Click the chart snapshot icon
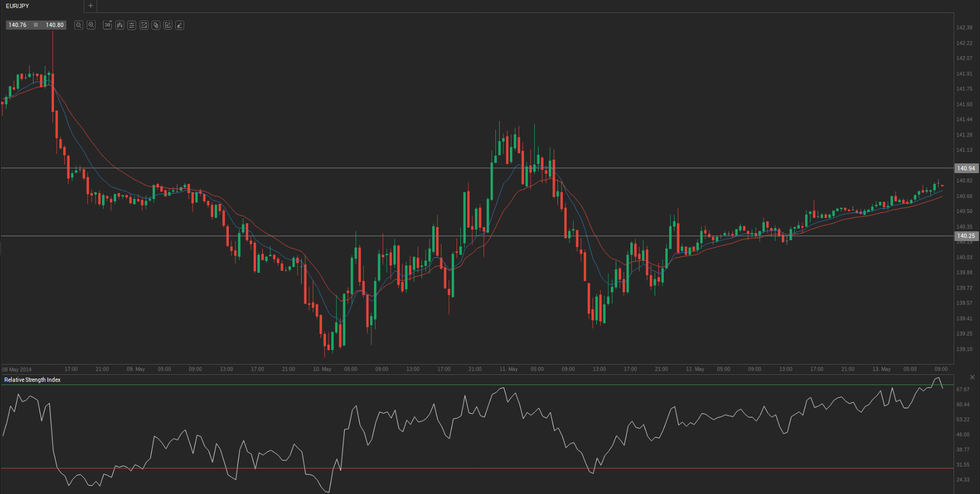 click(144, 25)
